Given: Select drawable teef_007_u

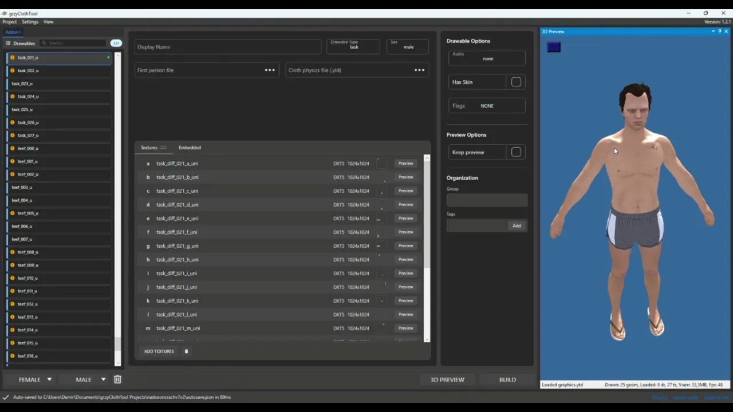Looking at the screenshot, I should pyautogui.click(x=60, y=239).
